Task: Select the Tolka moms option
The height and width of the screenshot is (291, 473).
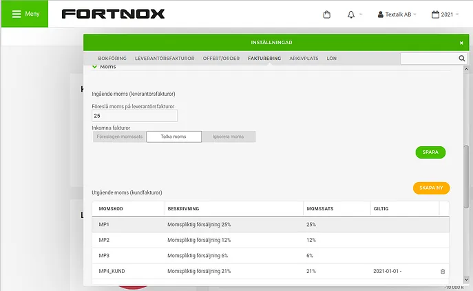Action: [174, 137]
